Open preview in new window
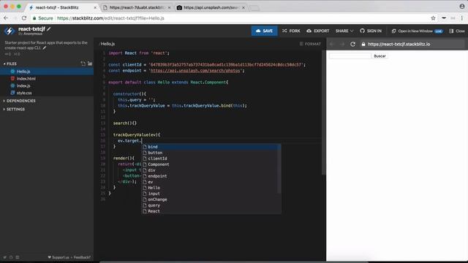468x263 pixels. (417, 31)
